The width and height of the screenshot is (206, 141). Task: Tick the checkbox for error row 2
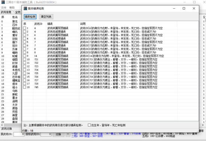(24, 31)
